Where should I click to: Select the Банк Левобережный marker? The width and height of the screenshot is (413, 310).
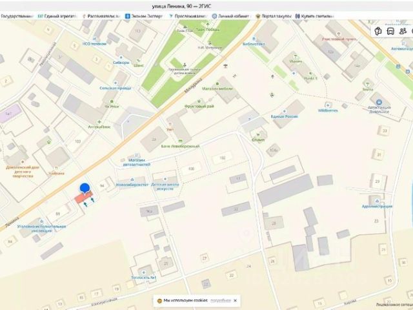coord(181,141)
